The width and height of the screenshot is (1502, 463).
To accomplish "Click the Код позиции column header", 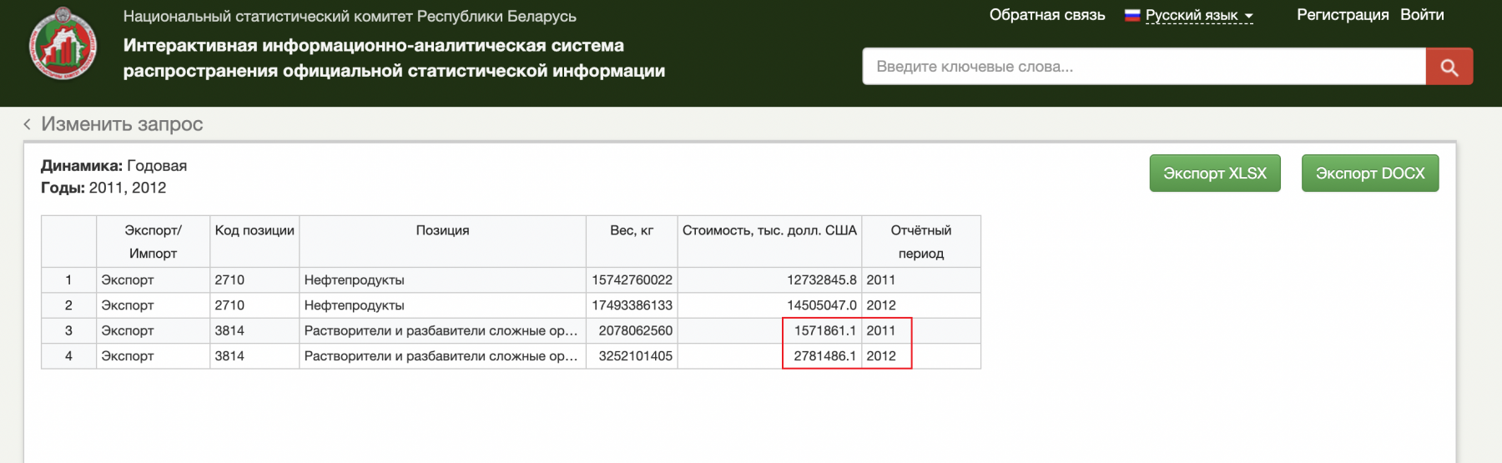I will (255, 242).
